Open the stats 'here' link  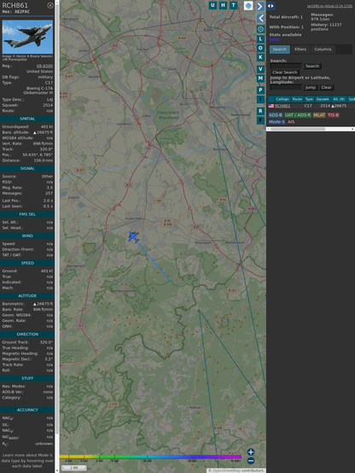pos(274,39)
